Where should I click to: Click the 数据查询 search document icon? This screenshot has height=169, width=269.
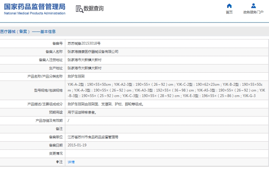(79, 9)
